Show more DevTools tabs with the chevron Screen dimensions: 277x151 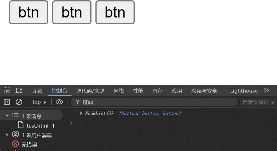pyautogui.click(x=266, y=90)
